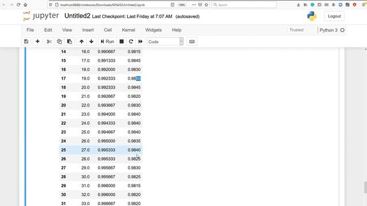
Task: Save the notebook with the floppy icon
Action: [26, 42]
